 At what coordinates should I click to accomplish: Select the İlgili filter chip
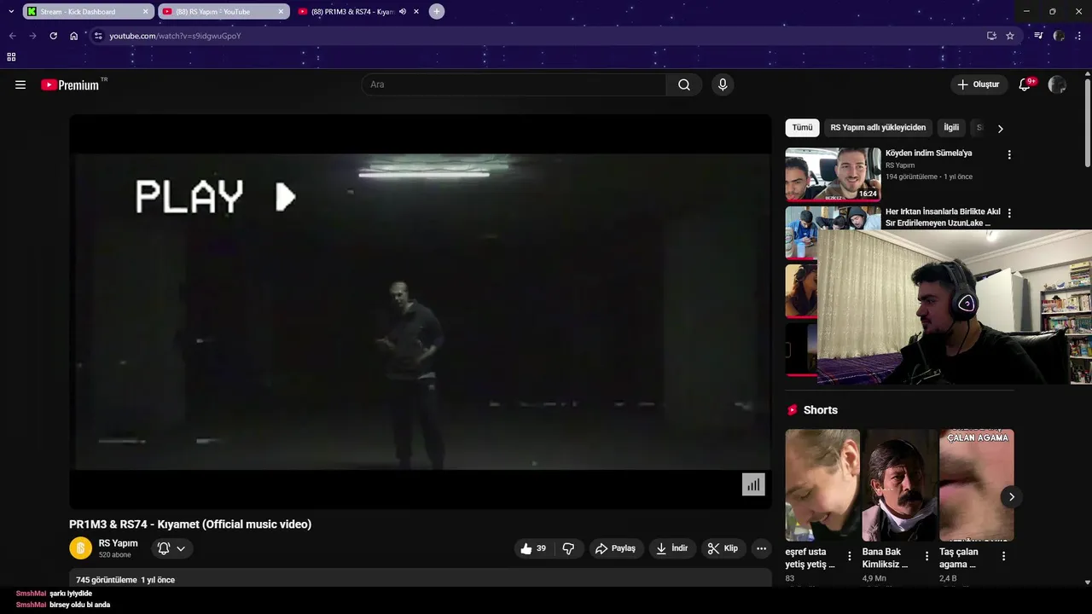click(951, 128)
